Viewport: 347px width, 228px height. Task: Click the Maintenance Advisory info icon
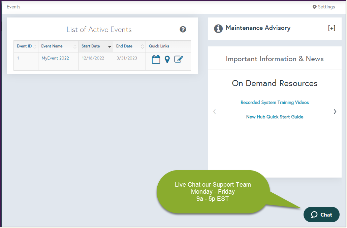click(x=218, y=29)
